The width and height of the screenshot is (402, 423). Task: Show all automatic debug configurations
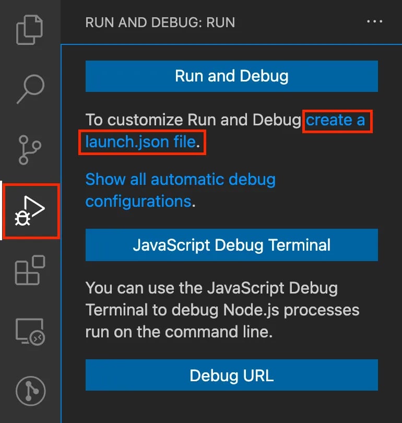(x=180, y=190)
